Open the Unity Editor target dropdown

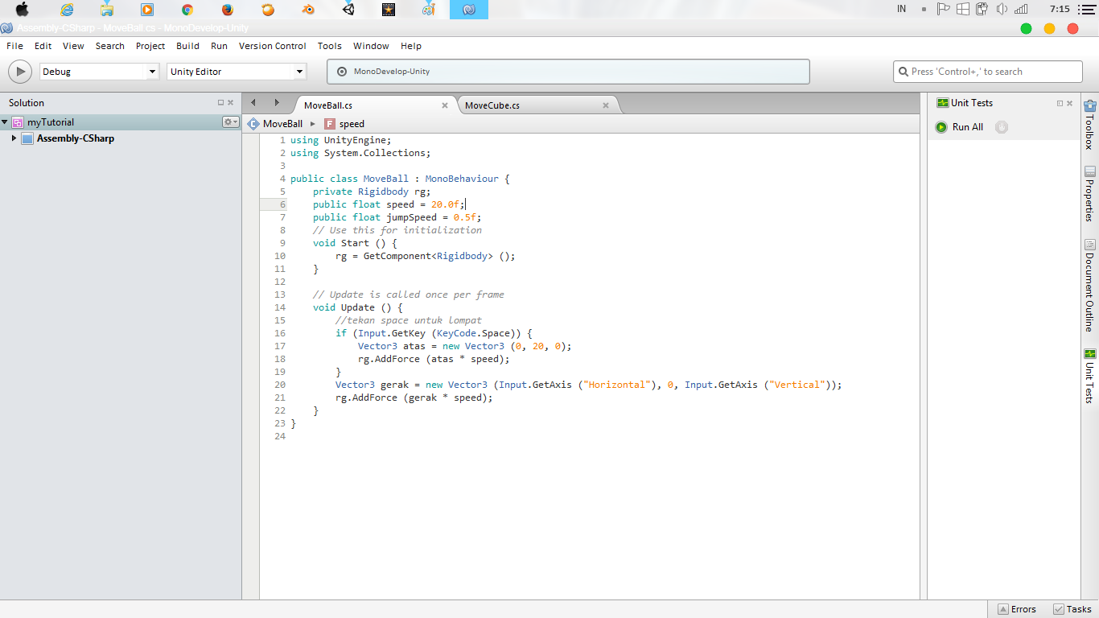point(300,72)
